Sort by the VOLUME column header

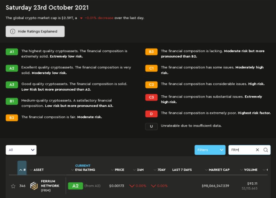[249, 170]
